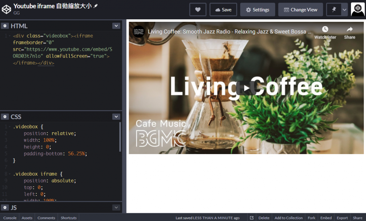Image resolution: width=366 pixels, height=221 pixels.
Task: Save the pen
Action: (x=223, y=10)
